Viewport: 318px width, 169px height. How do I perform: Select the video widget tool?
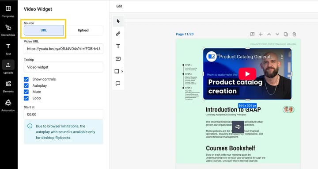click(118, 59)
